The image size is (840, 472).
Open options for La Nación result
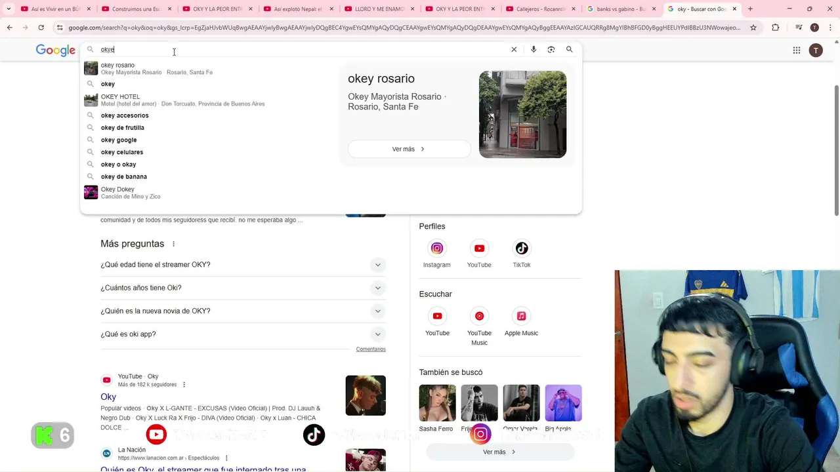(x=226, y=458)
